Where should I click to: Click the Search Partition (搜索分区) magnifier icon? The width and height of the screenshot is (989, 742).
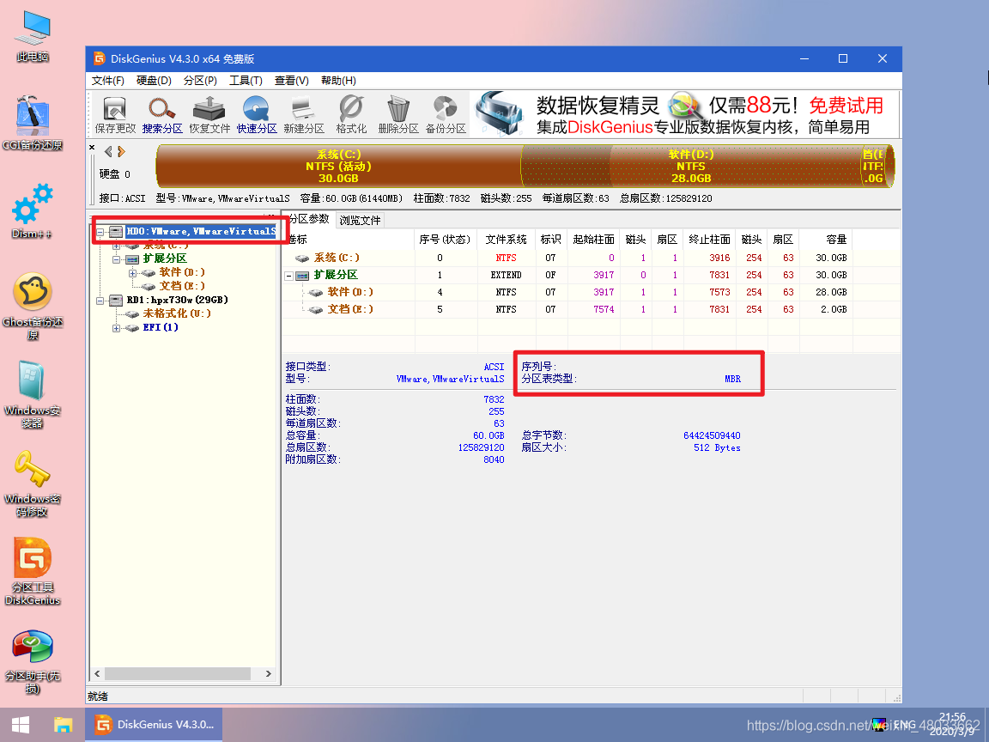coord(162,114)
